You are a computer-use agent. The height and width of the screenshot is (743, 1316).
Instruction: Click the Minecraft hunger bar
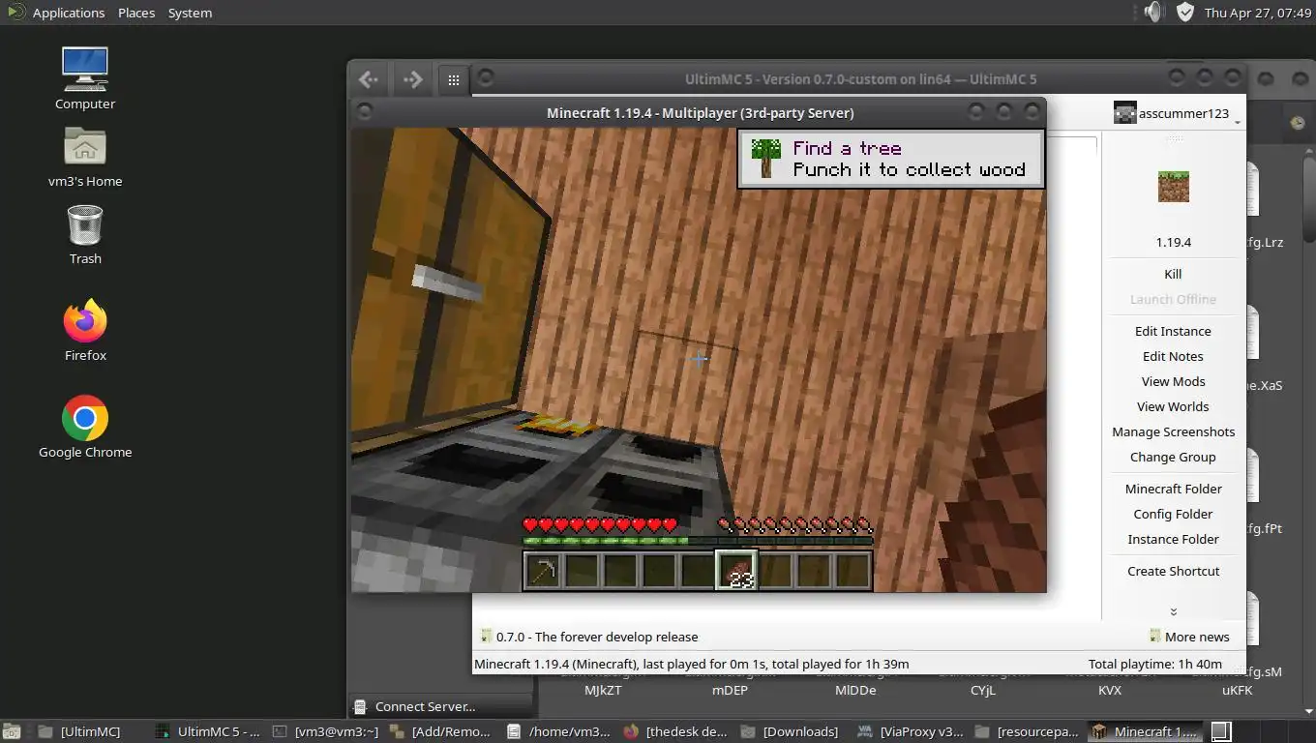795,525
